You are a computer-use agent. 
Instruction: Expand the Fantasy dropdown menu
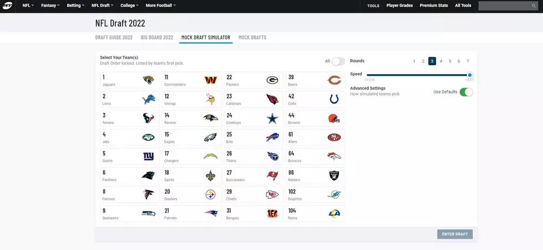pyautogui.click(x=50, y=6)
